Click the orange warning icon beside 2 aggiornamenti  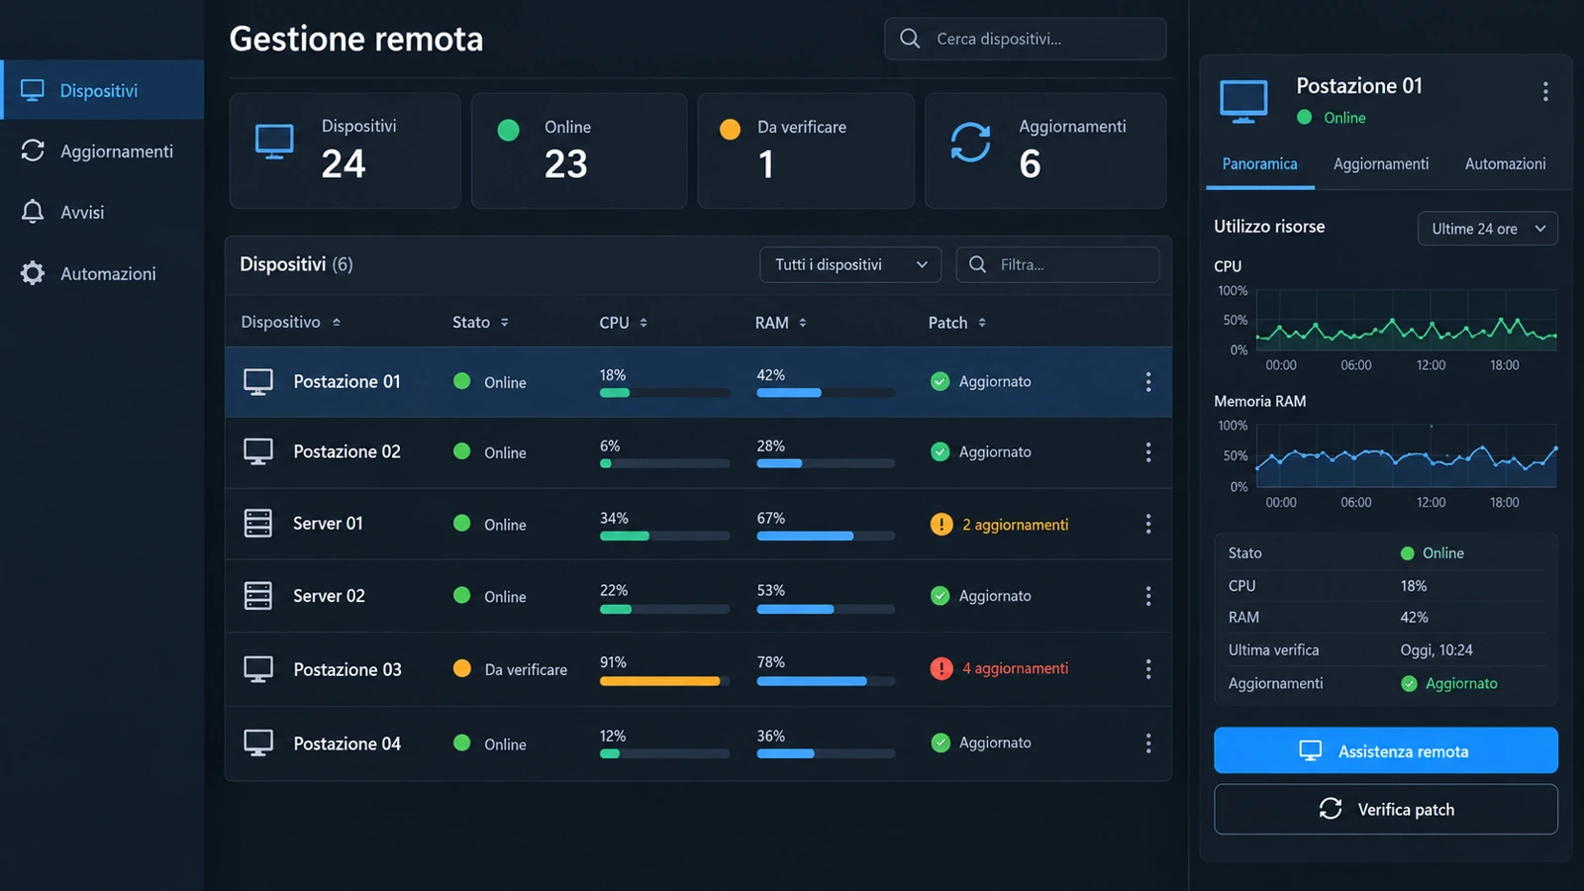(x=941, y=525)
